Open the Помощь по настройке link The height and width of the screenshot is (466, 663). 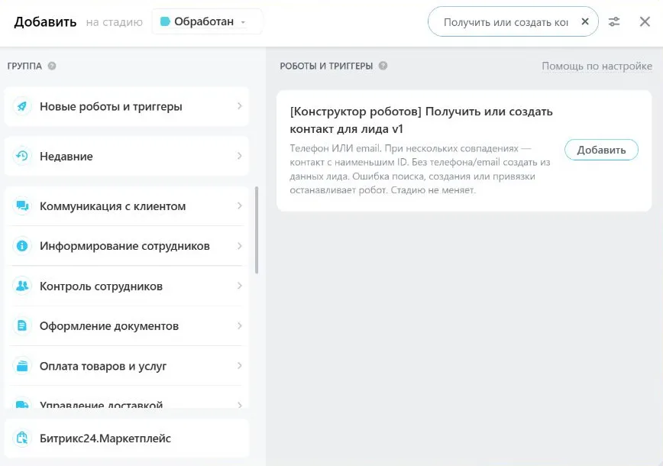597,66
